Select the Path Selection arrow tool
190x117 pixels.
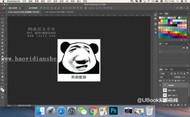click(x=2, y=70)
